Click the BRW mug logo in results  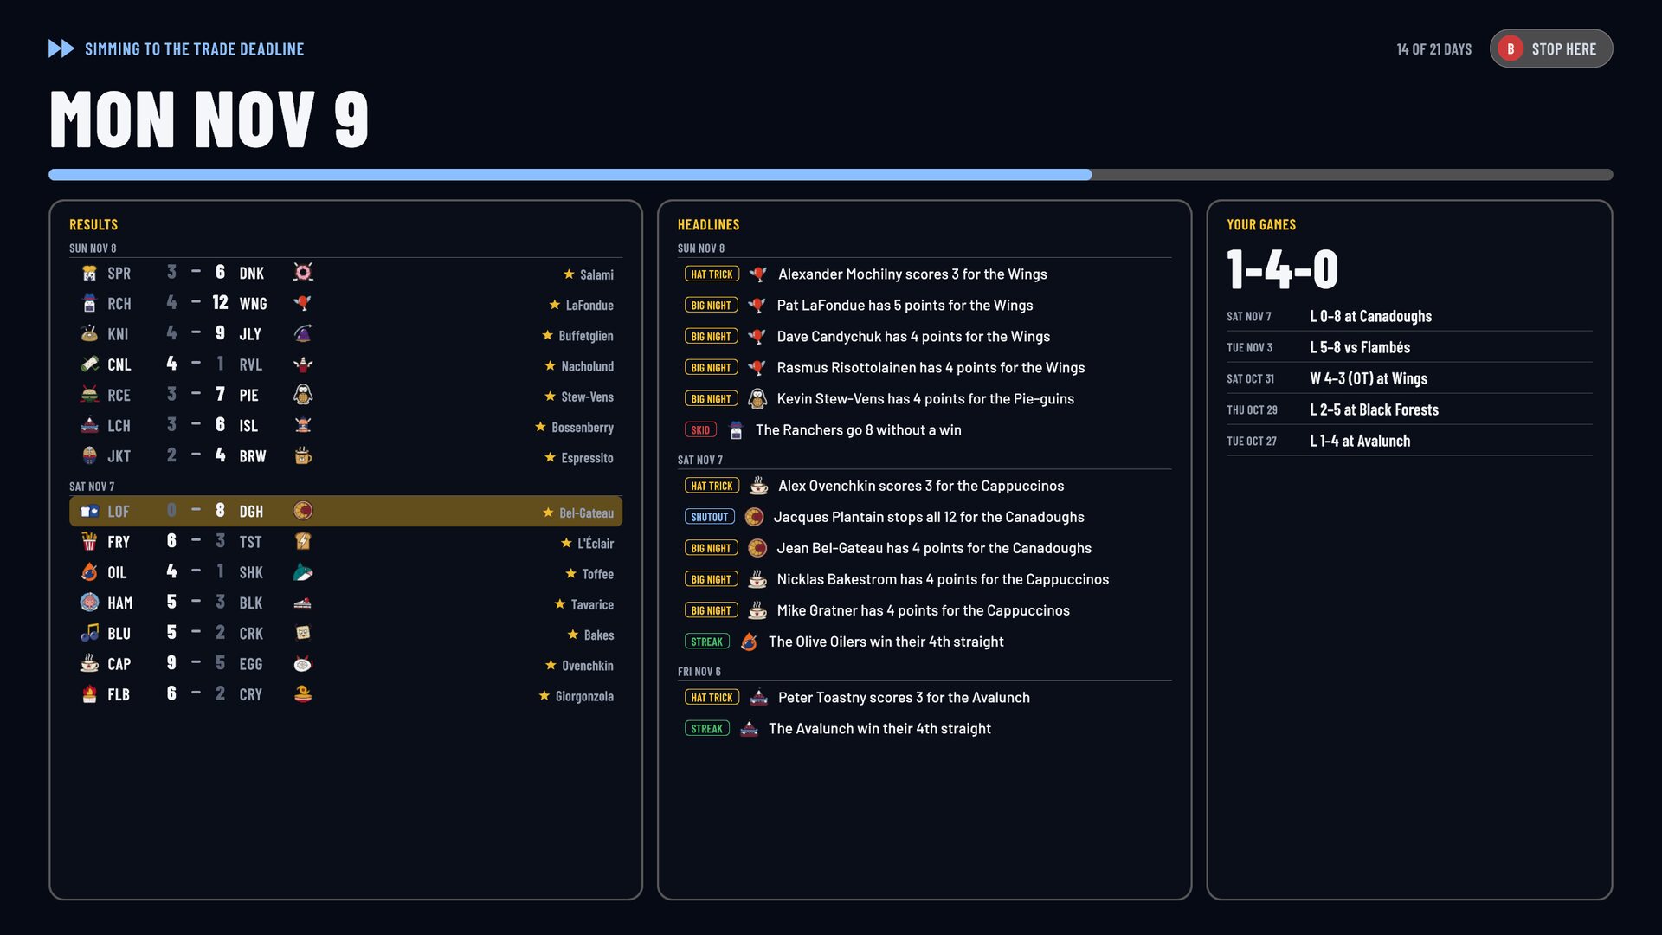coord(303,455)
